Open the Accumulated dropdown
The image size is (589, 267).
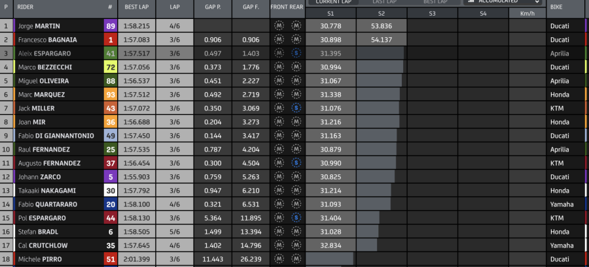coord(503,2)
